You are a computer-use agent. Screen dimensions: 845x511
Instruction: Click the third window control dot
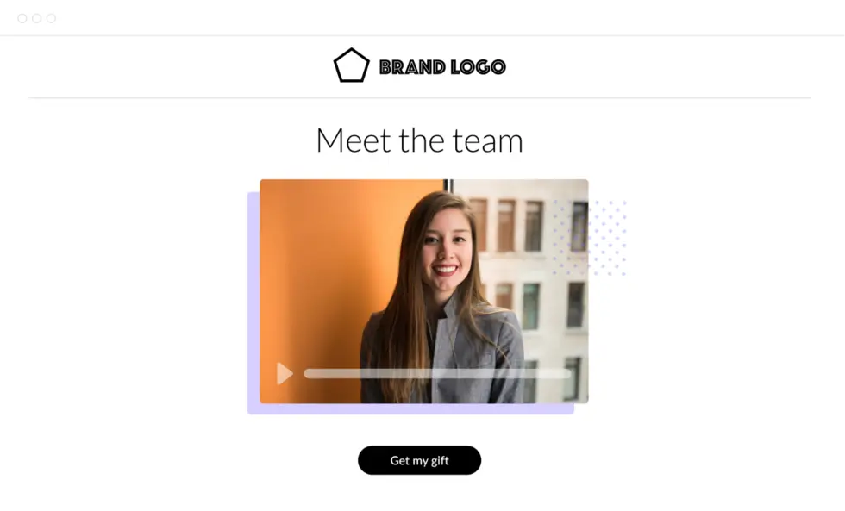51,18
